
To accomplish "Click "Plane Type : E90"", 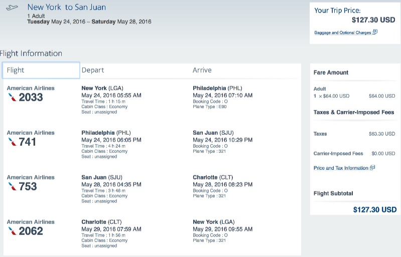I will pyautogui.click(x=210, y=107).
